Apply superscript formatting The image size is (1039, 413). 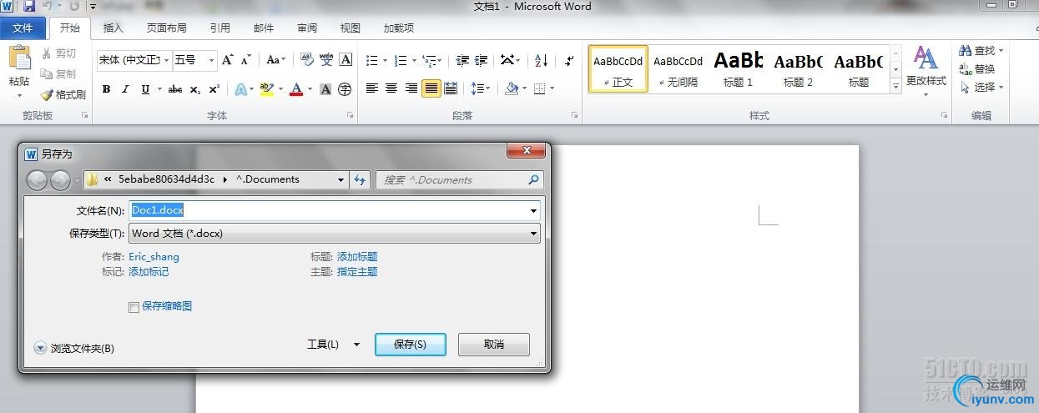click(x=214, y=89)
